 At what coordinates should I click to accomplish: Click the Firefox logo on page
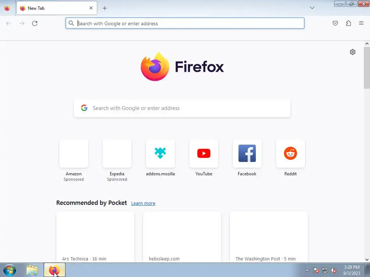[182, 67]
